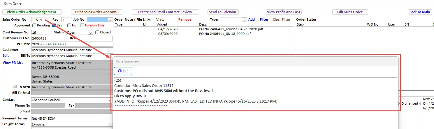
Task: Toggle the Yes approved checkbox
Action: (x=54, y=26)
